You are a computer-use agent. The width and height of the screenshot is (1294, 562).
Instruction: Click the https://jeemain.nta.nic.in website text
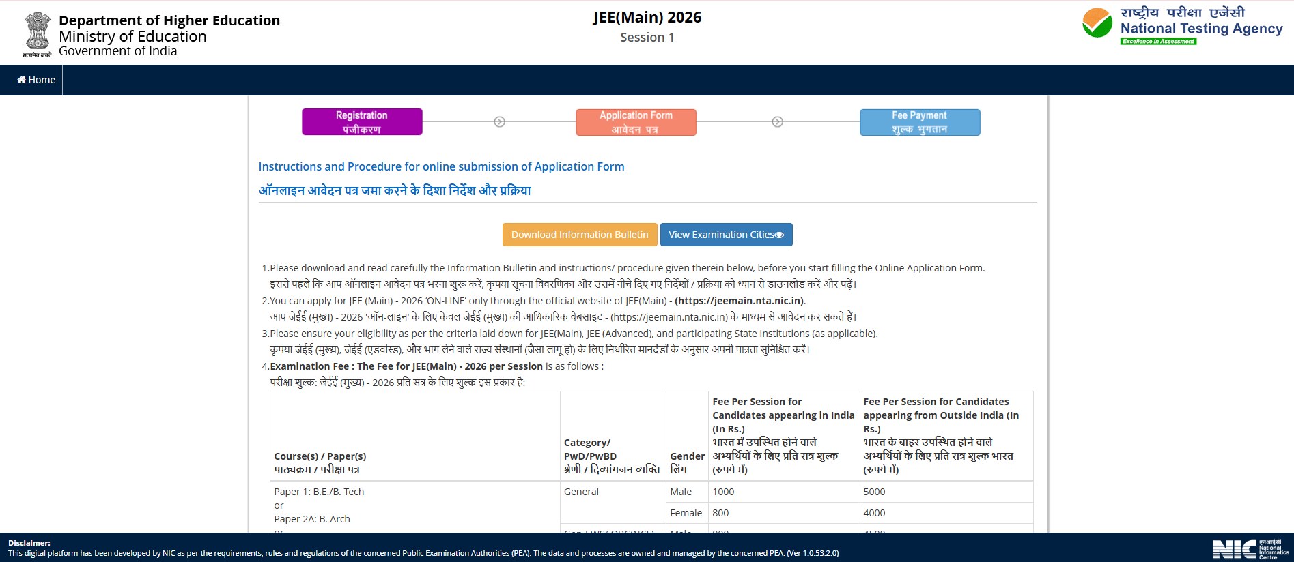[x=740, y=301]
